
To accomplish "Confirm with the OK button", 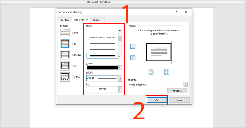I will [157, 100].
